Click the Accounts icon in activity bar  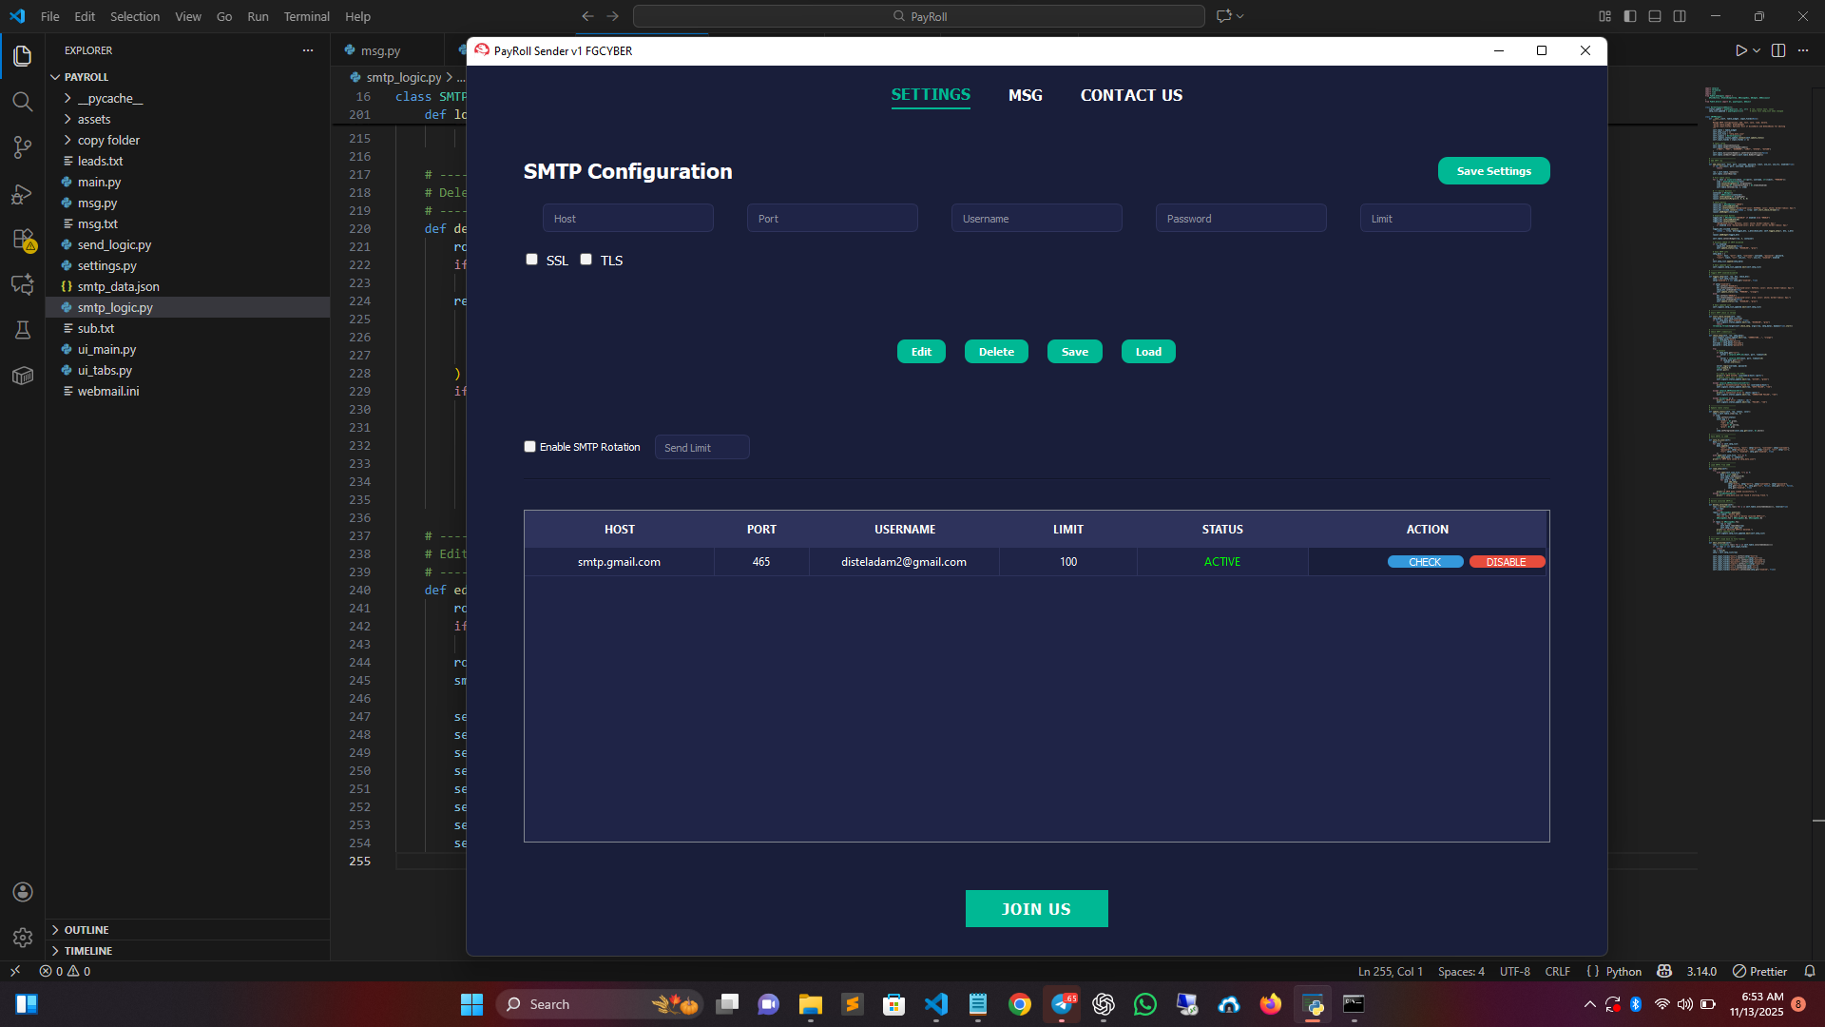pyautogui.click(x=23, y=892)
